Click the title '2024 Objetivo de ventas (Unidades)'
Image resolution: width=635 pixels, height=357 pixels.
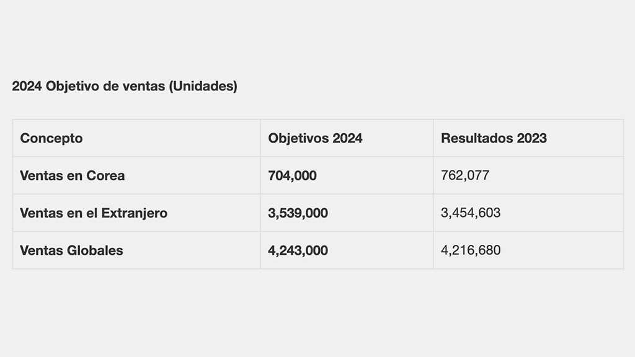[124, 86]
